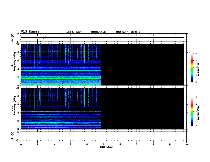
Task: Click the "2" frequency tick of ch.2 spectrogram
Action: pyautogui.click(x=18, y=121)
